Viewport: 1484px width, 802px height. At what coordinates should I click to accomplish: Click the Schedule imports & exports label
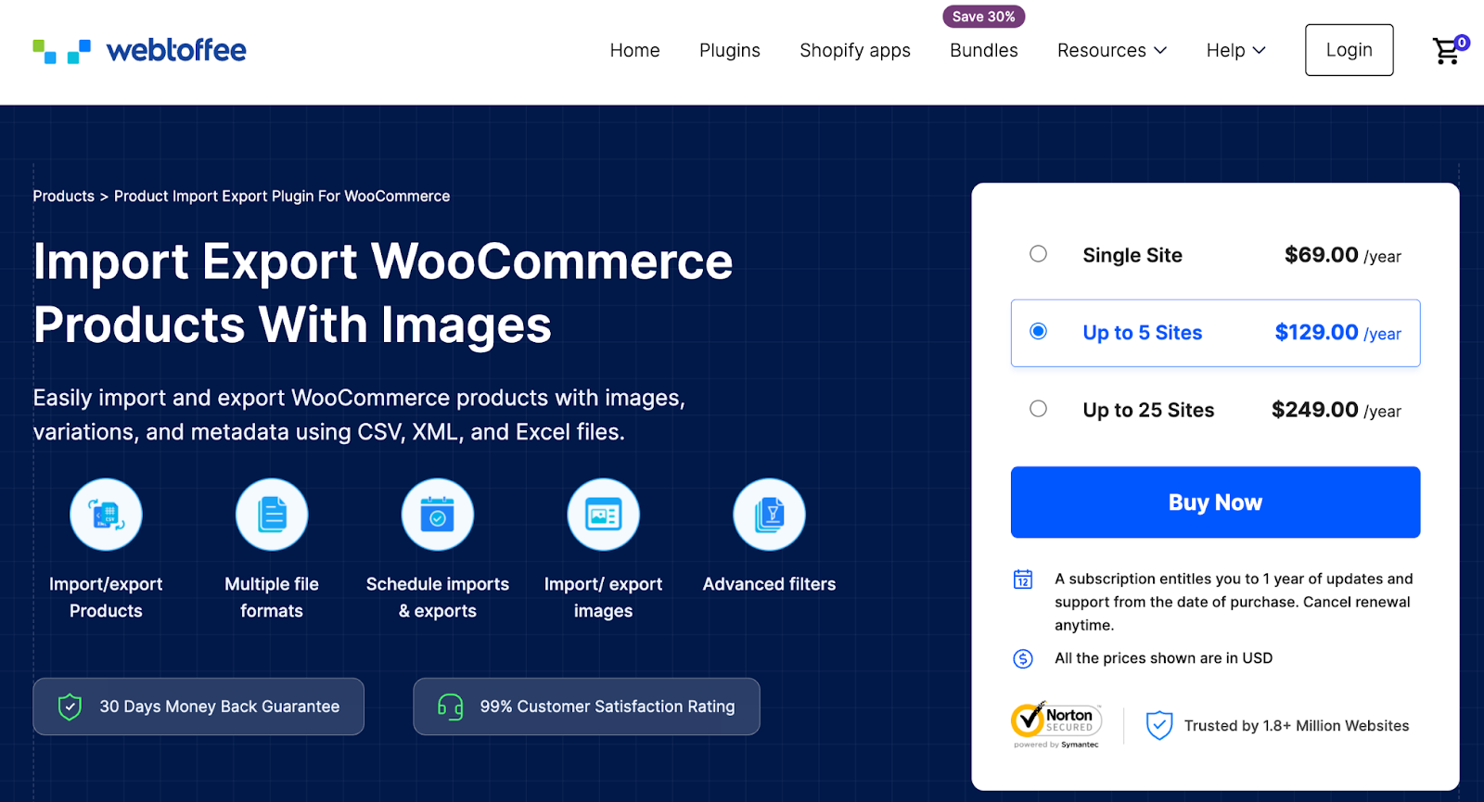tap(438, 597)
